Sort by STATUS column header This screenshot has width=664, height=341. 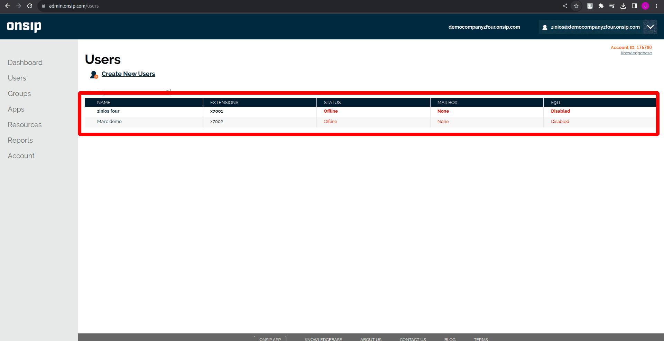tap(332, 103)
